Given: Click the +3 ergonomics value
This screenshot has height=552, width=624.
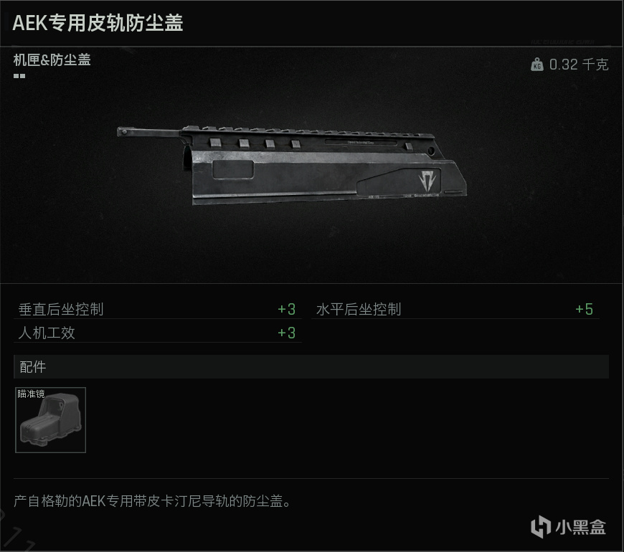Looking at the screenshot, I should (x=286, y=333).
